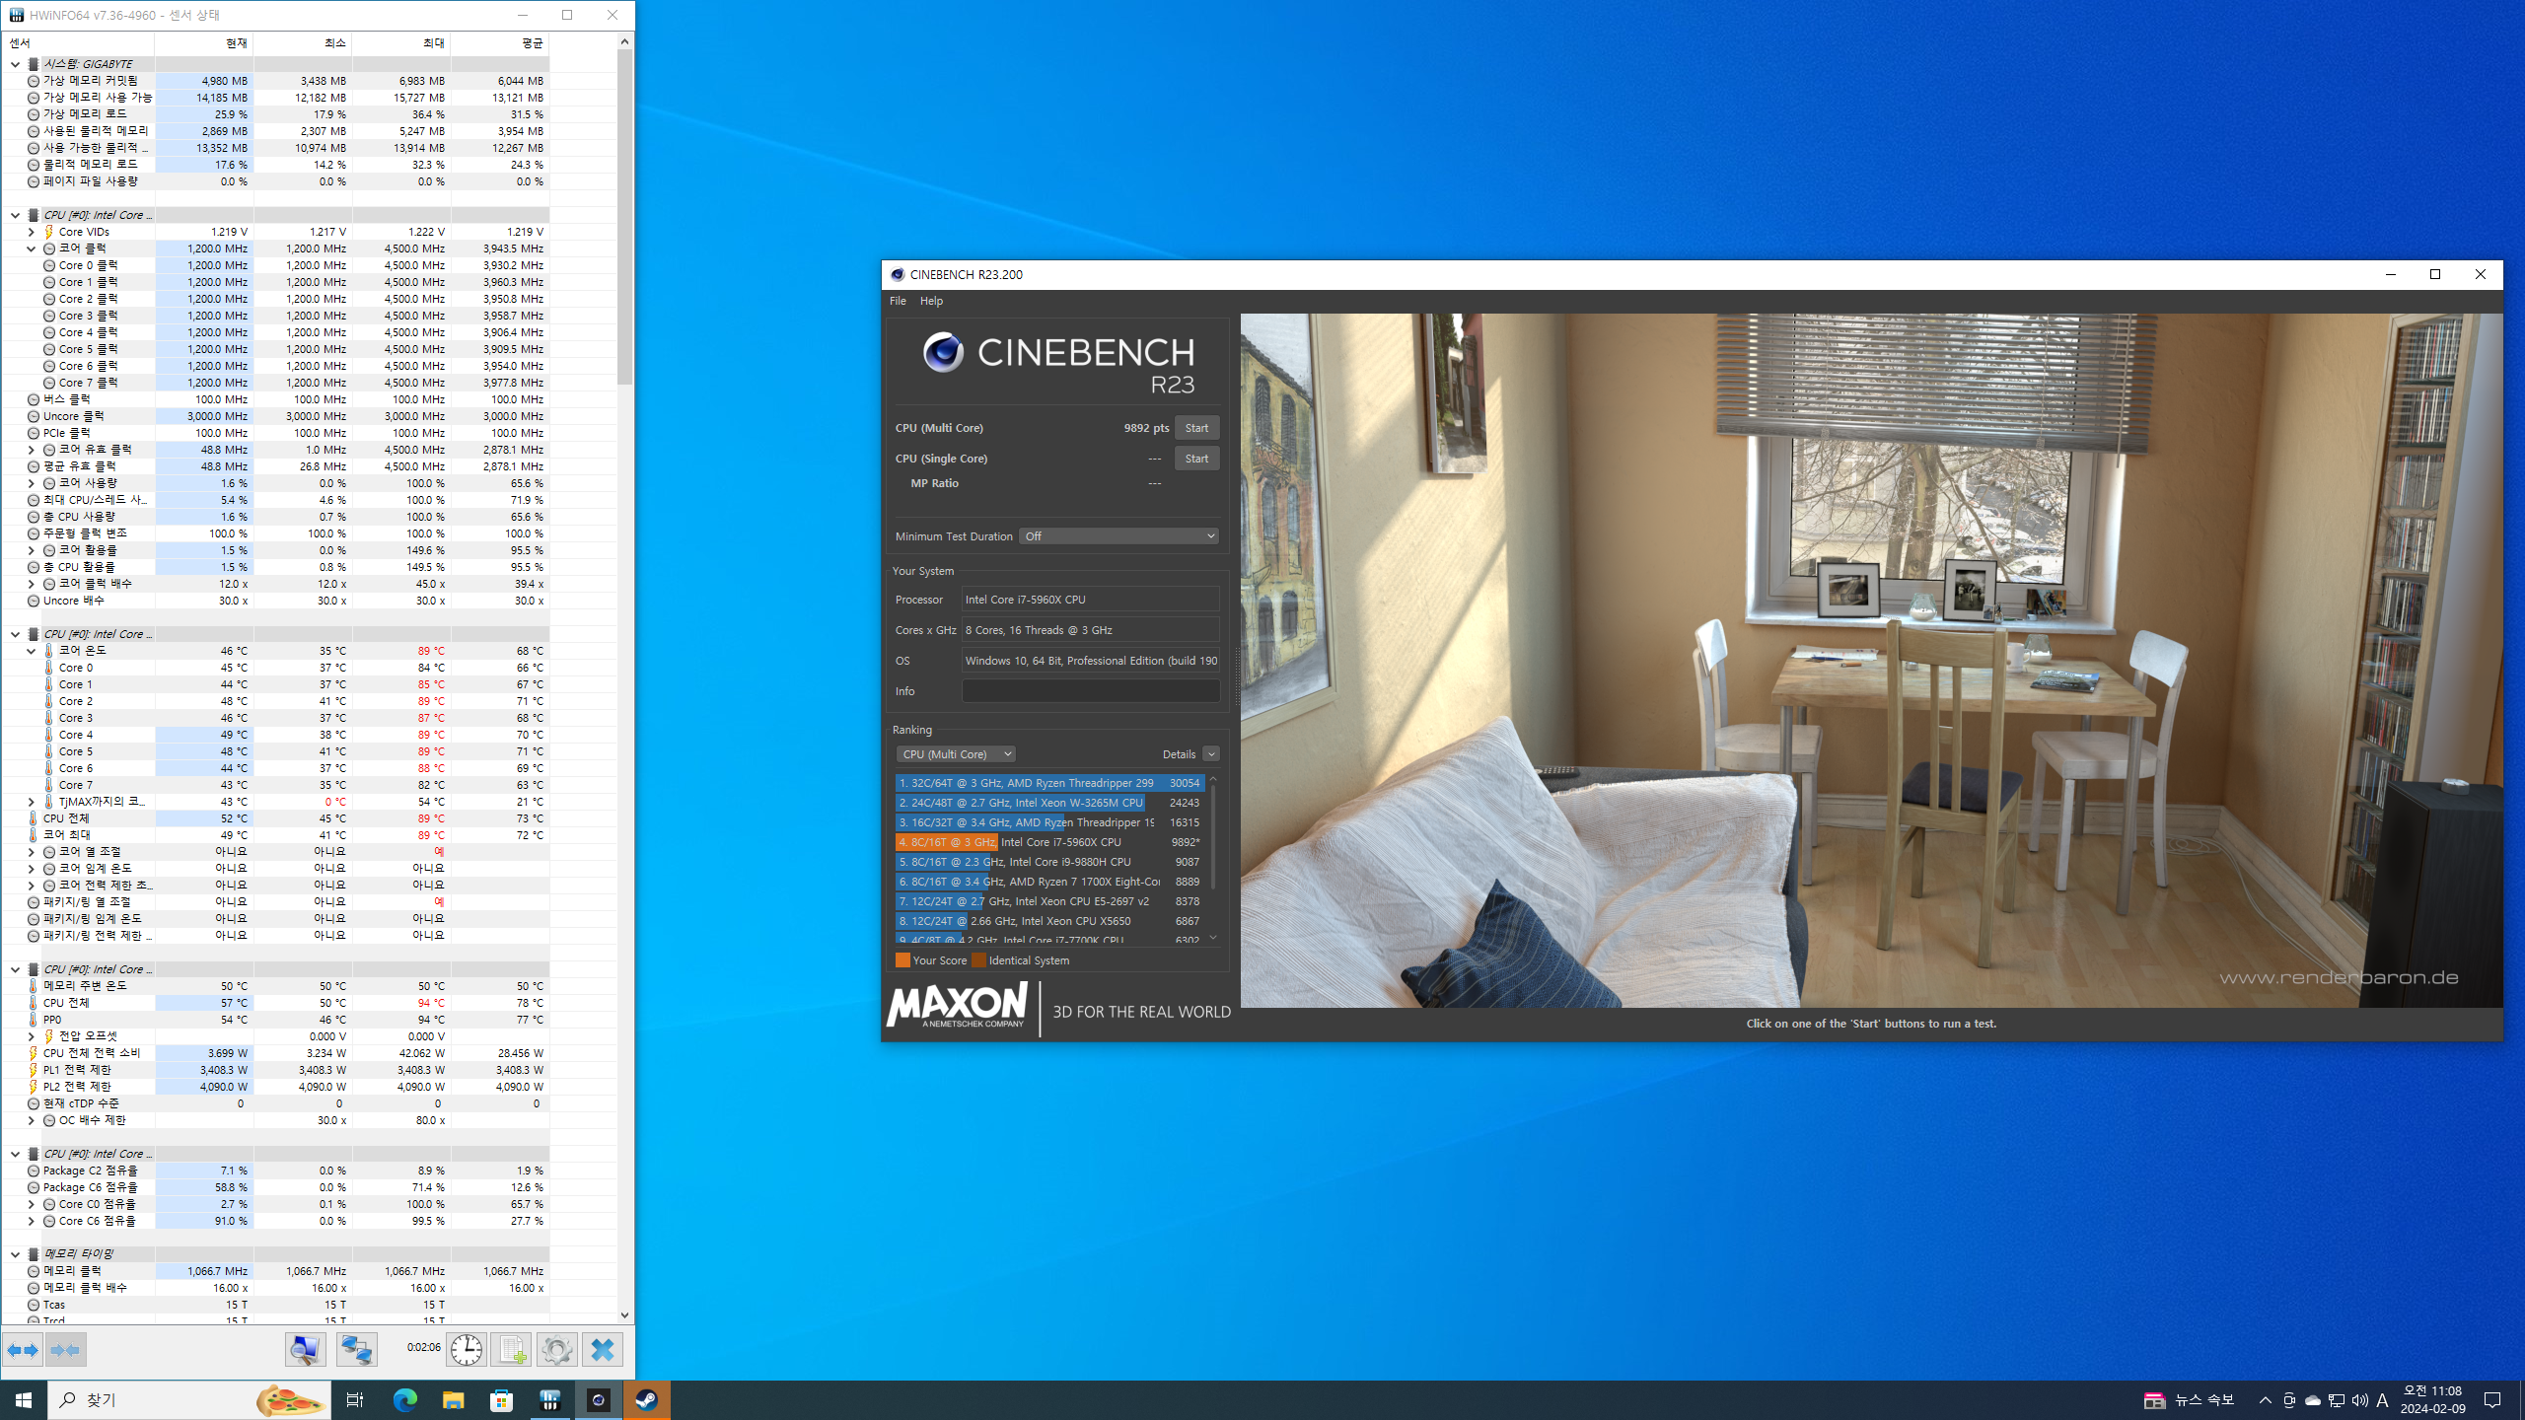Toggle the ranking Details arrow button
Viewport: 2525px width, 1420px height.
tap(1211, 754)
